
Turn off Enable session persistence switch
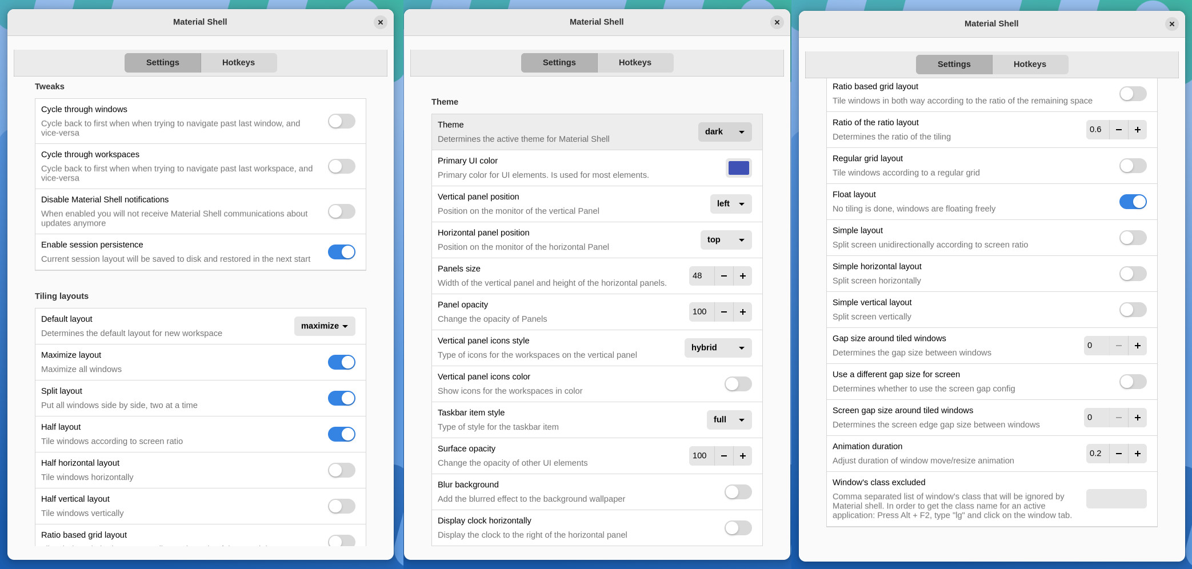[x=342, y=252]
